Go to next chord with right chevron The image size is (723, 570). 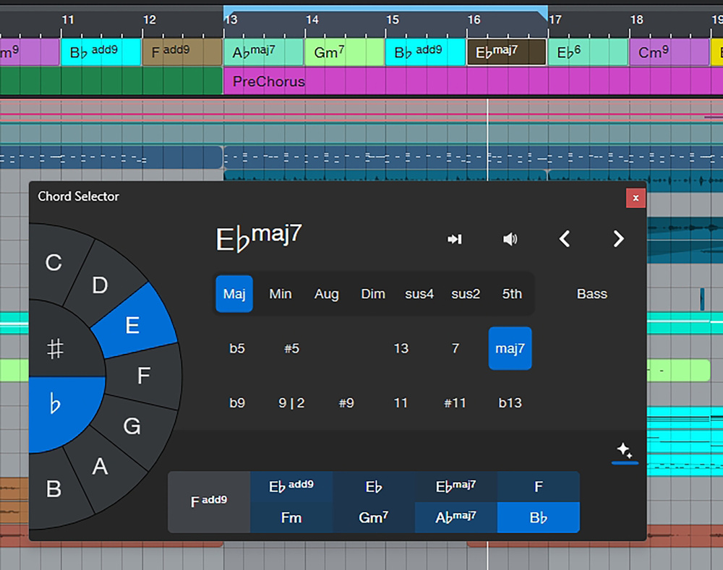(x=618, y=239)
